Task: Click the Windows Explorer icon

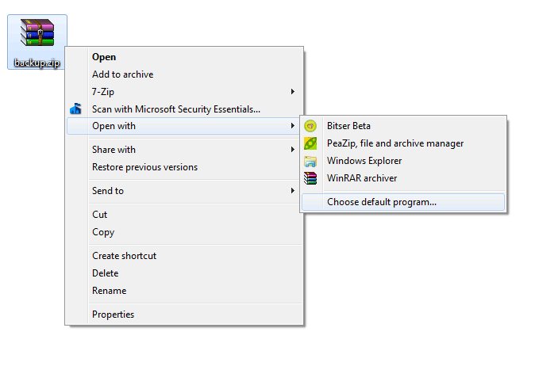Action: click(x=311, y=161)
